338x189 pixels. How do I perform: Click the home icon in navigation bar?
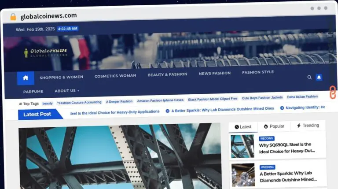(x=26, y=78)
